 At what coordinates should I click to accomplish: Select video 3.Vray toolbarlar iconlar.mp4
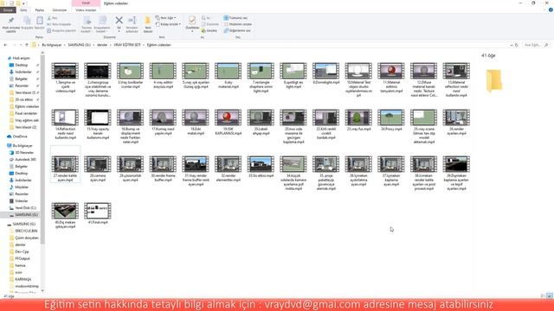pyautogui.click(x=131, y=75)
